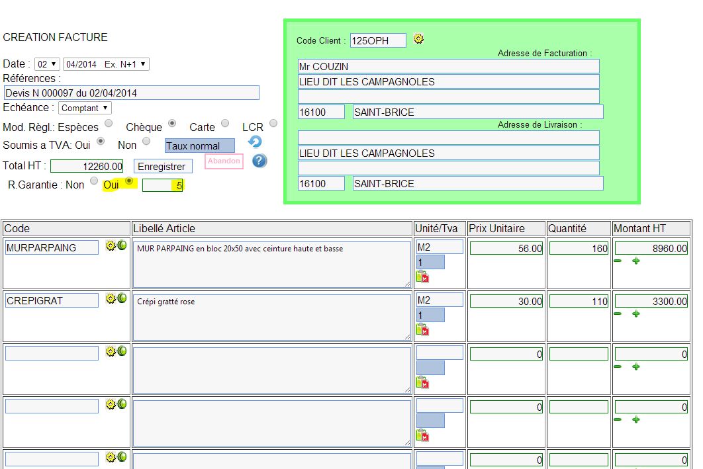Click the clipboard icon in the MURPARPAING row
Screen dimensions: 703x469
tap(422, 277)
